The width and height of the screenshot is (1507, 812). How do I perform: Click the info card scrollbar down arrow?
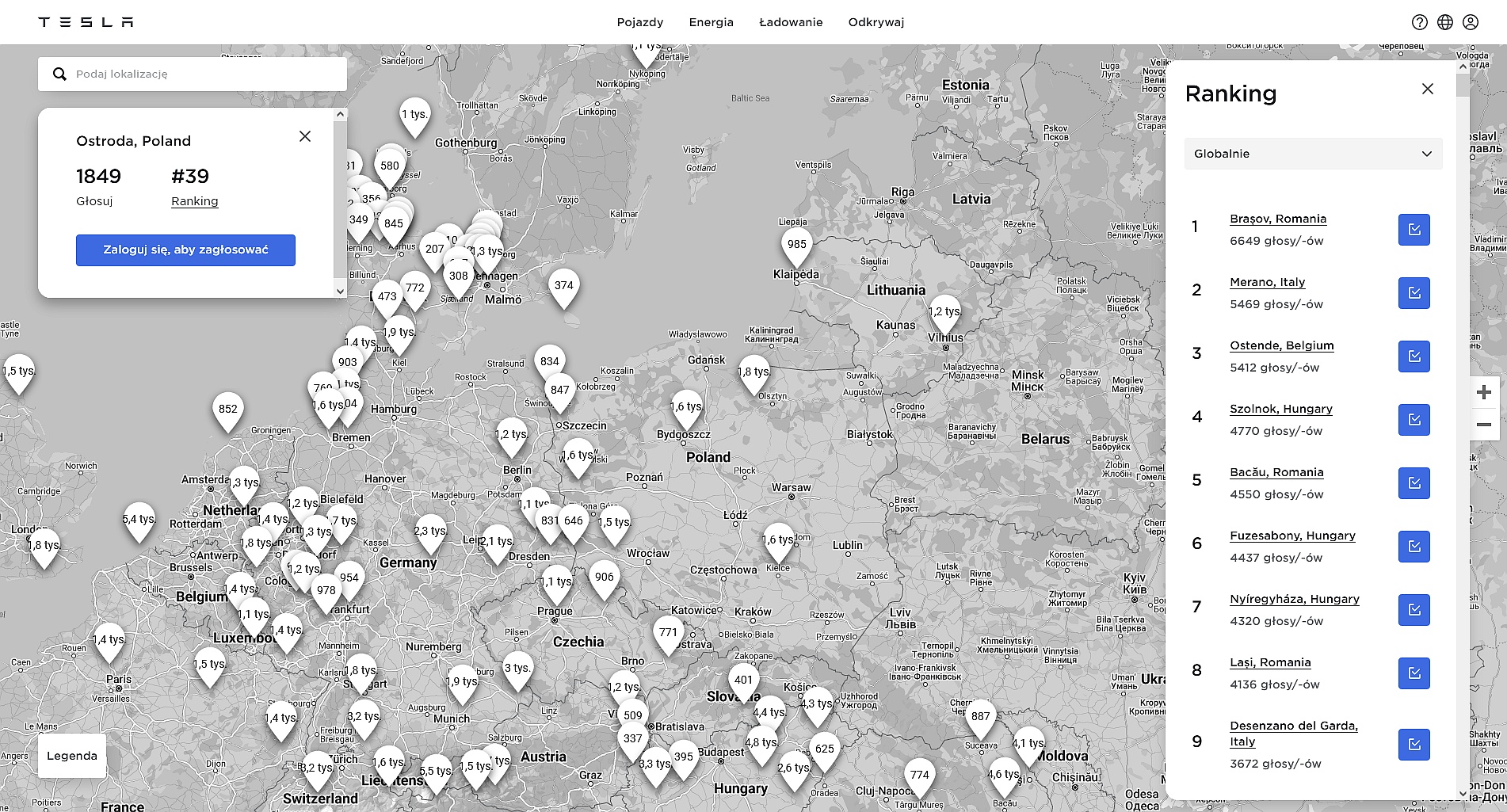(x=341, y=291)
